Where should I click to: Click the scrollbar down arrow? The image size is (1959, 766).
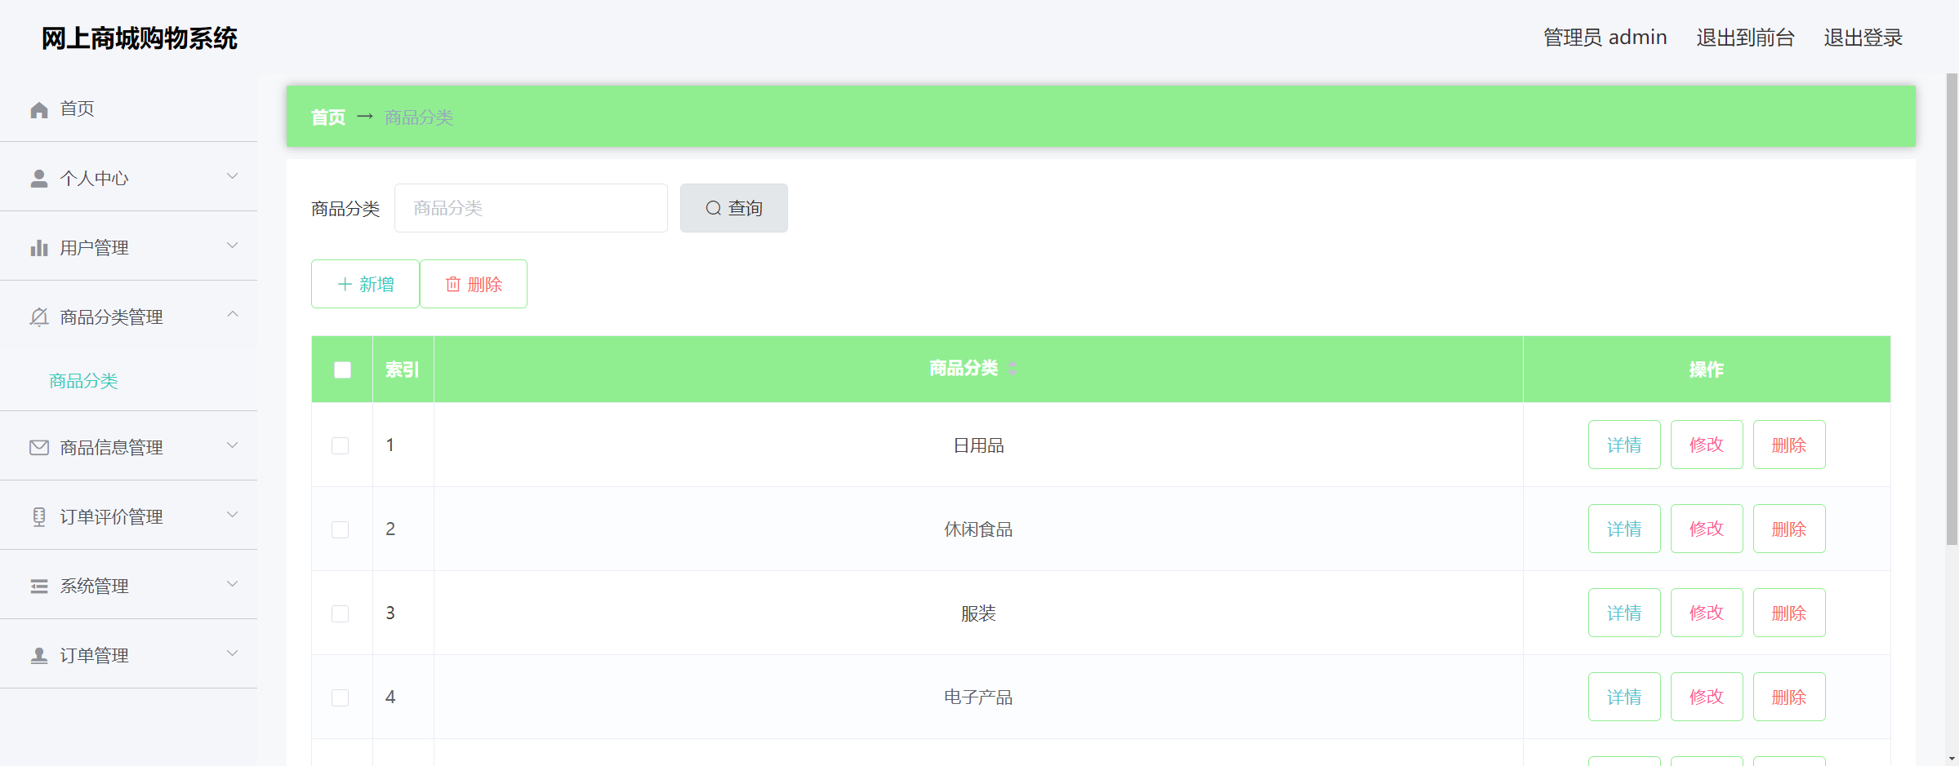tap(1952, 759)
